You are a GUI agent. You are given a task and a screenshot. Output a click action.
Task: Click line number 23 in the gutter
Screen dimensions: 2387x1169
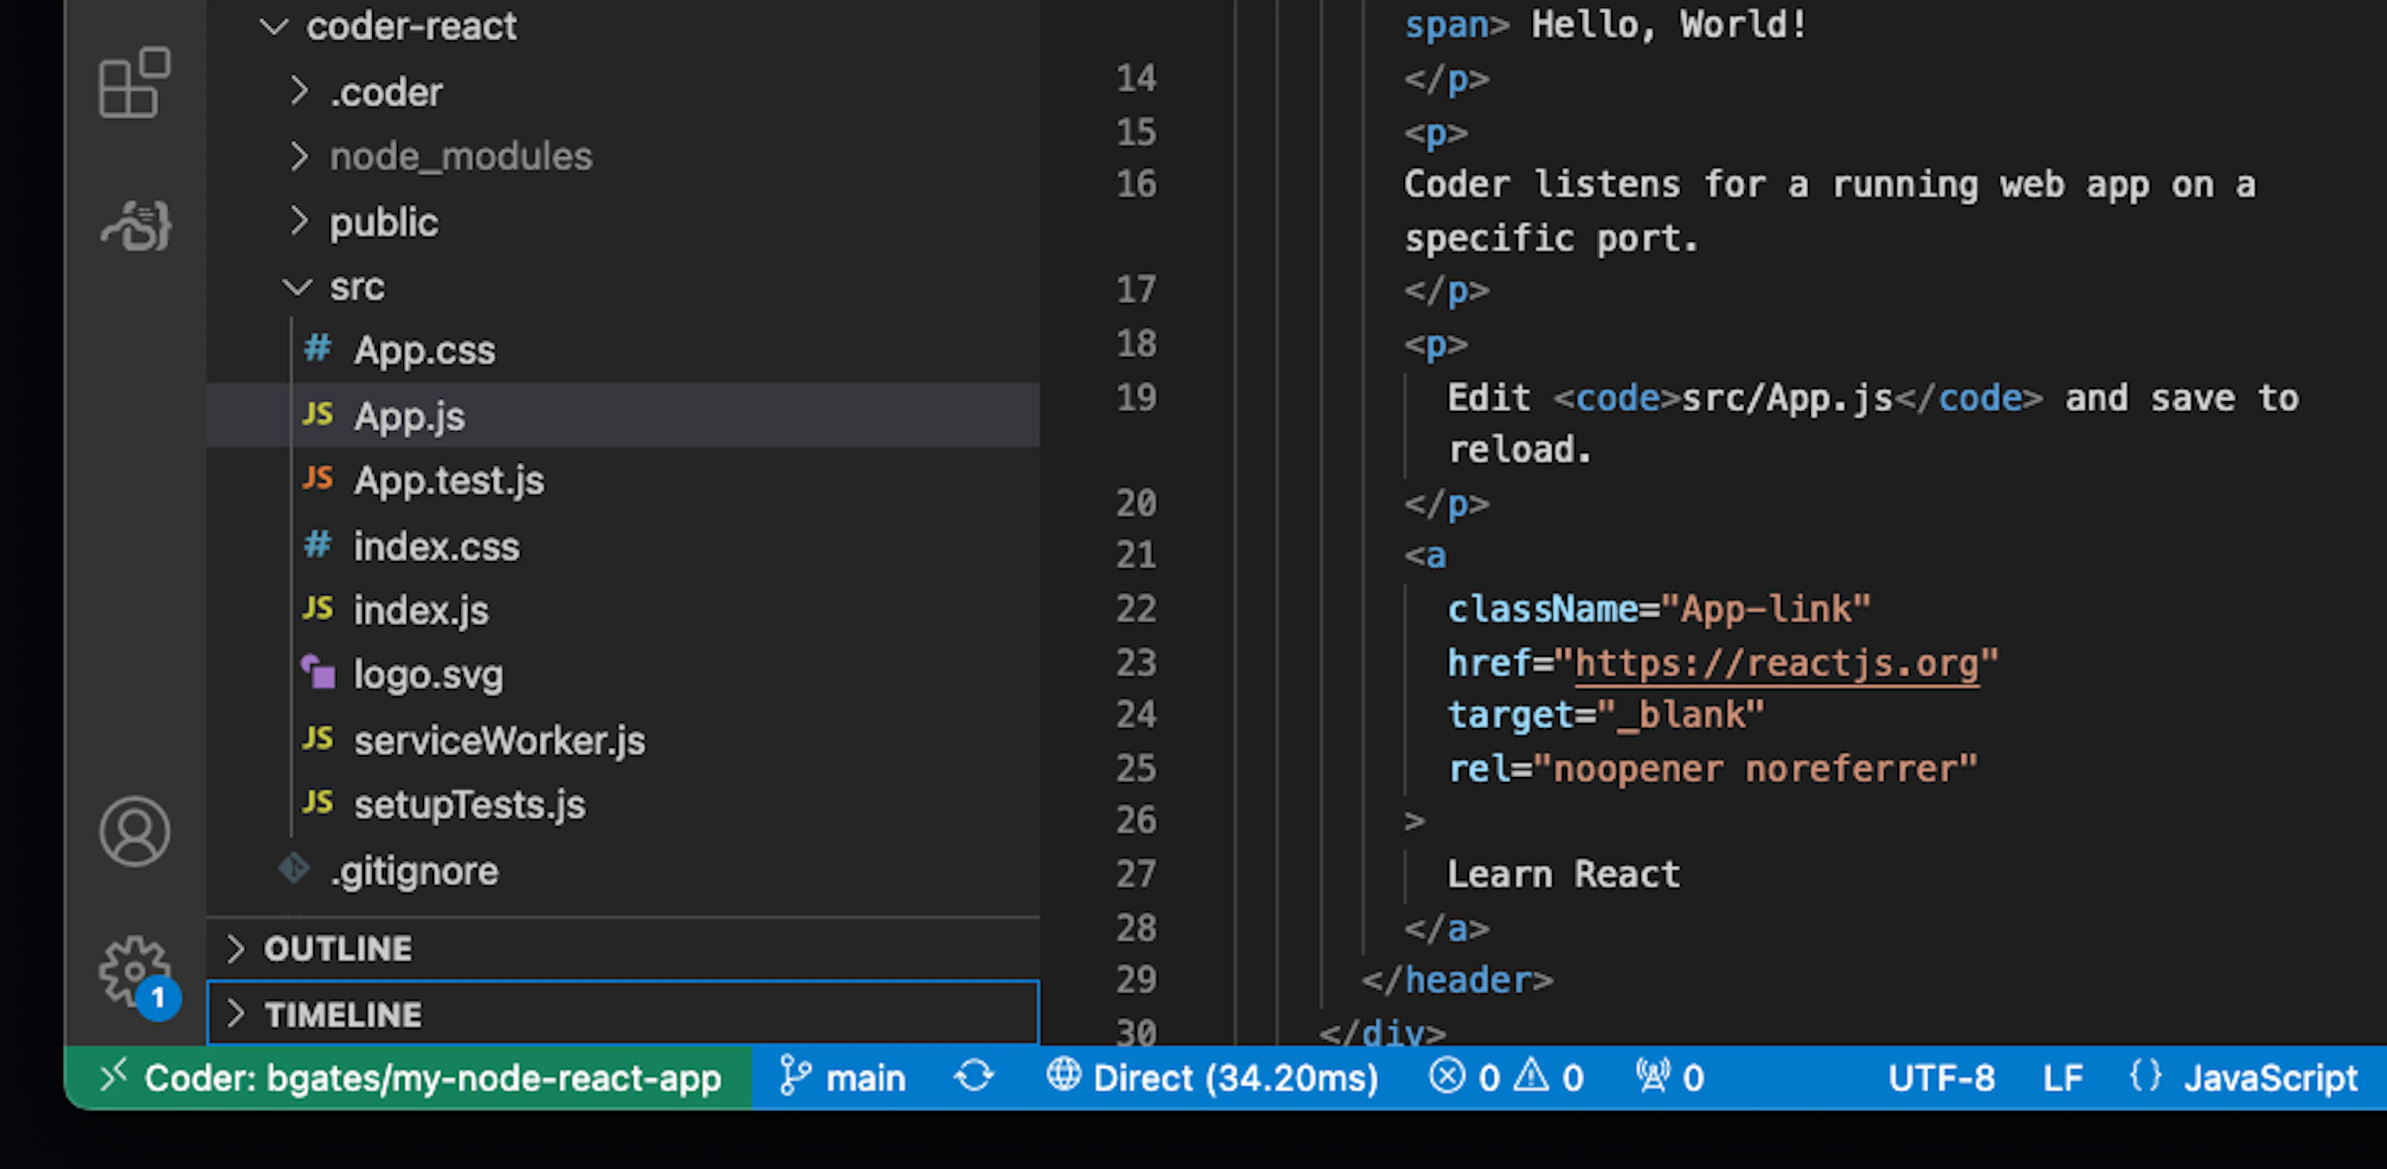coord(1136,662)
